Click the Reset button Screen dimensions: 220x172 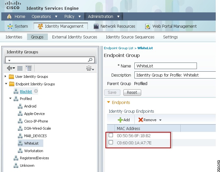coord(132,93)
